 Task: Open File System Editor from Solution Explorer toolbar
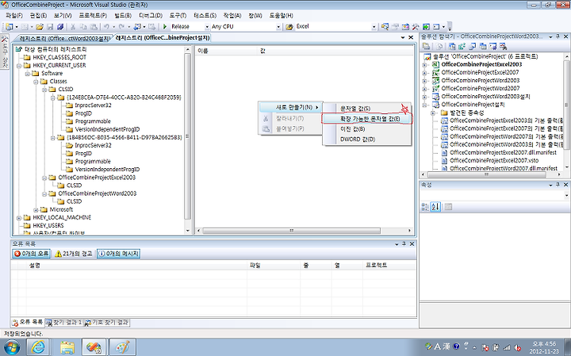pos(452,46)
